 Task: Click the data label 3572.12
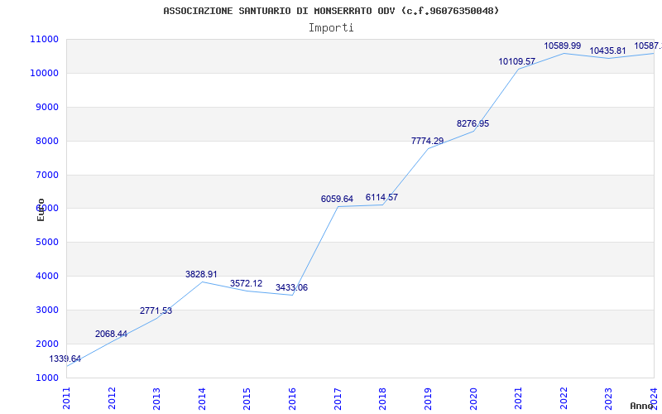[x=246, y=283]
